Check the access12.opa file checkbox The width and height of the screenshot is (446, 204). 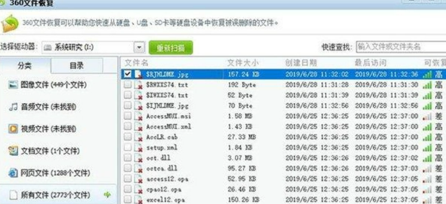click(128, 179)
